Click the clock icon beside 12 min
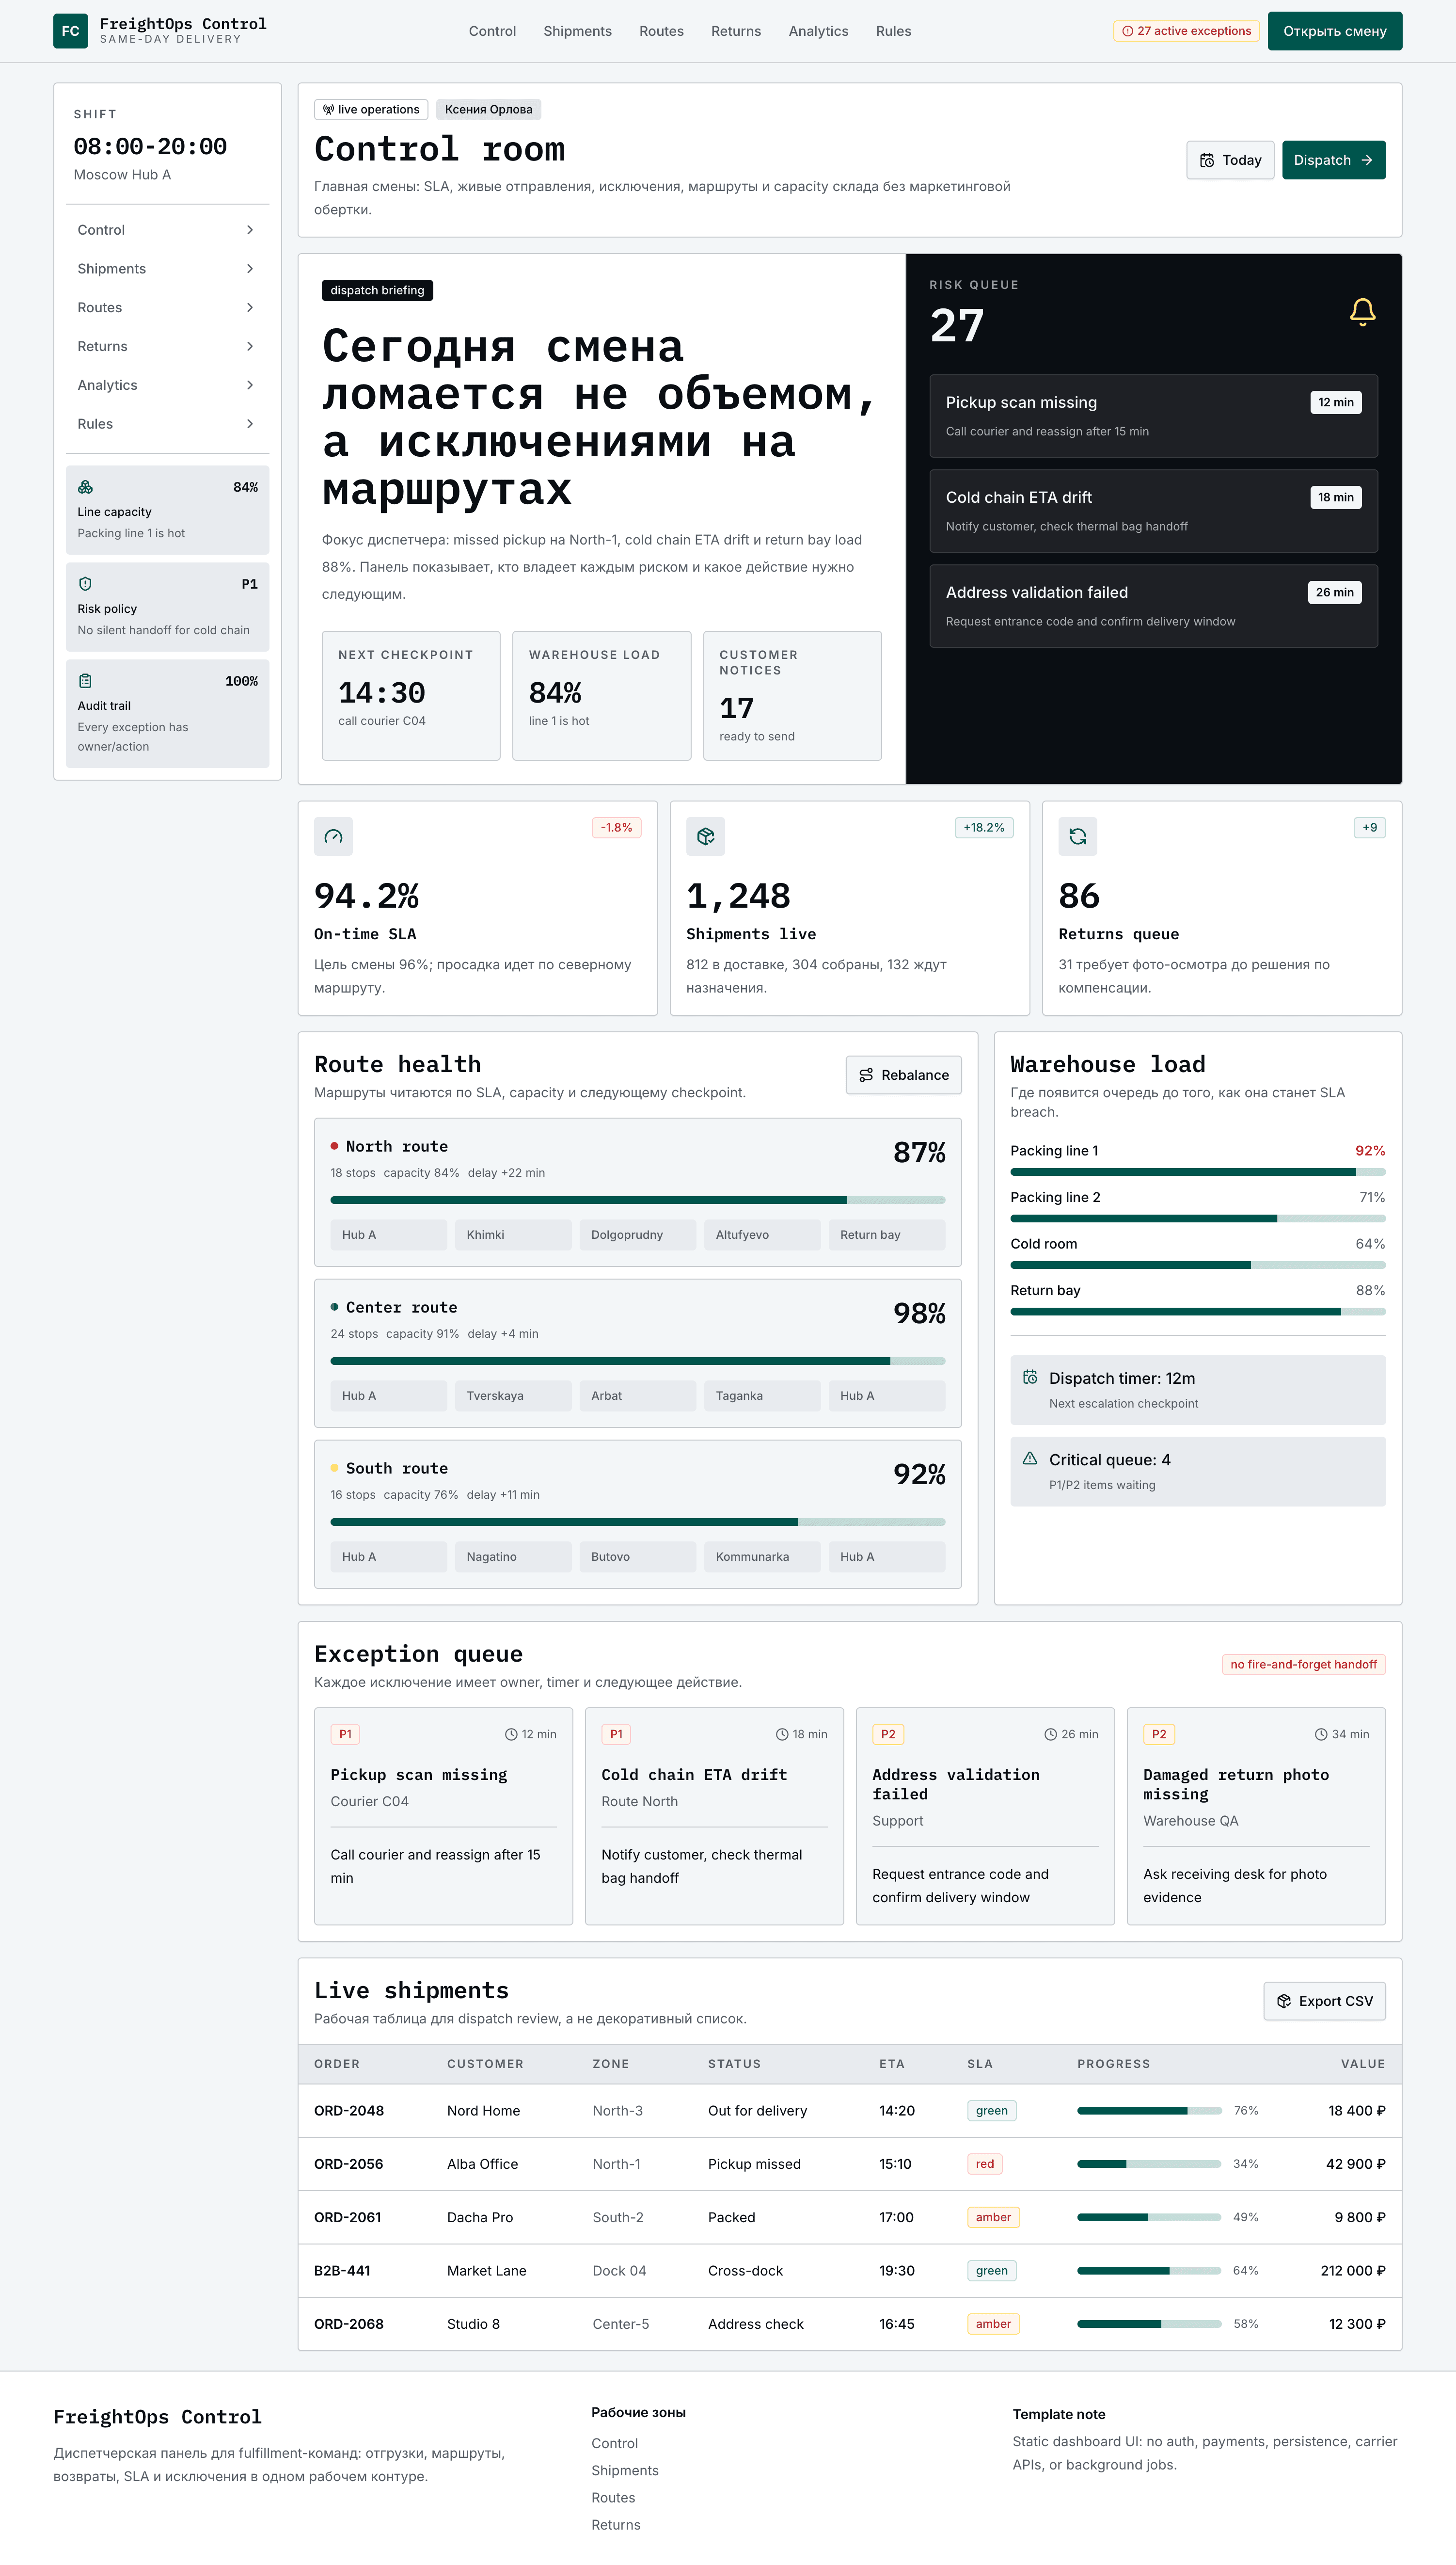The height and width of the screenshot is (2565, 1456). click(511, 1735)
